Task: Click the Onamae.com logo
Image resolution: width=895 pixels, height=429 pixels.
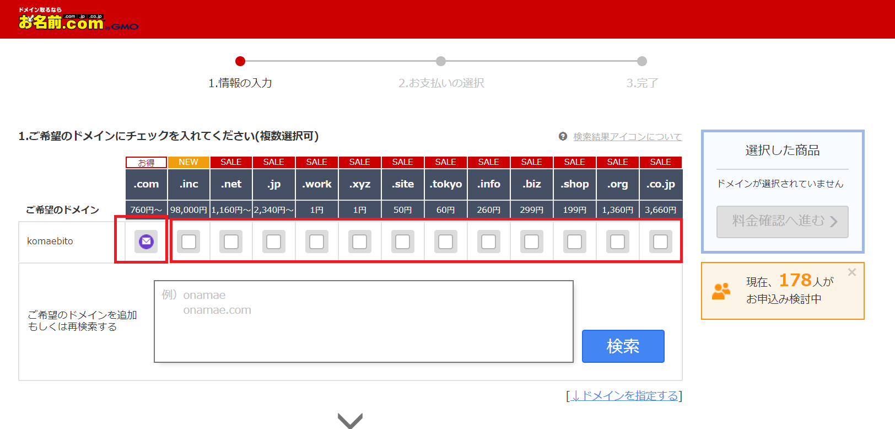Action: (78, 20)
